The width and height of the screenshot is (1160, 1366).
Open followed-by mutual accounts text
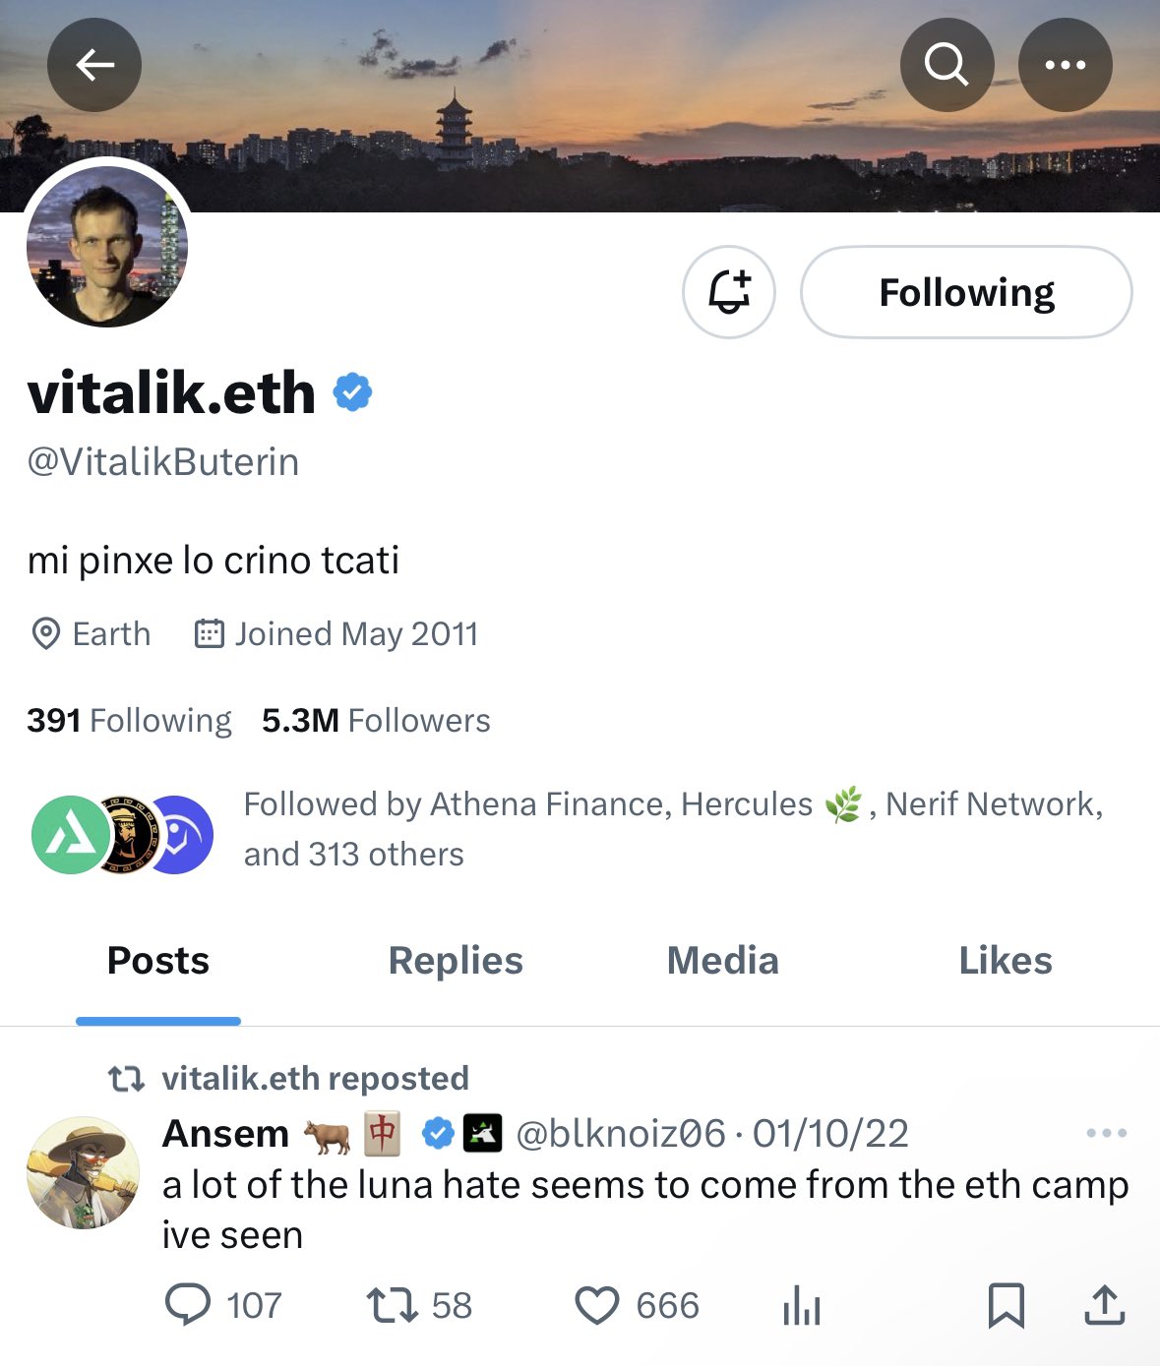[x=673, y=828]
